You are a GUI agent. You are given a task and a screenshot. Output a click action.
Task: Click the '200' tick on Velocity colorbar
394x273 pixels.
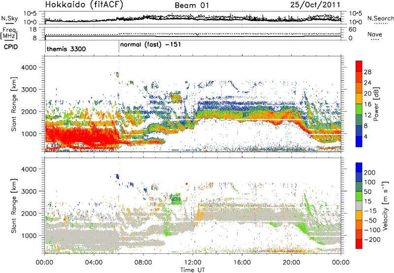point(370,172)
